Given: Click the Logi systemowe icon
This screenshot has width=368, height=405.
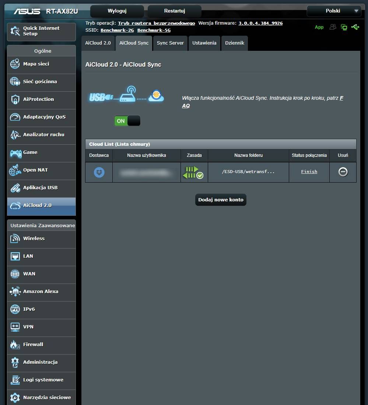Looking at the screenshot, I should pyautogui.click(x=15, y=380).
